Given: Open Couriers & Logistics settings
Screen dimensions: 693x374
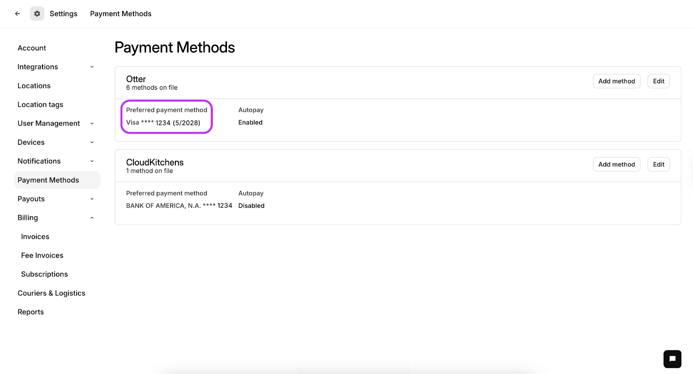Looking at the screenshot, I should pos(52,293).
